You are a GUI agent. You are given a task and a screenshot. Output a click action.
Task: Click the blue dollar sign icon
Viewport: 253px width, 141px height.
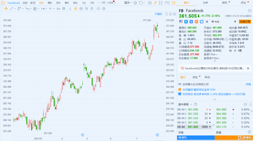(x=191, y=21)
